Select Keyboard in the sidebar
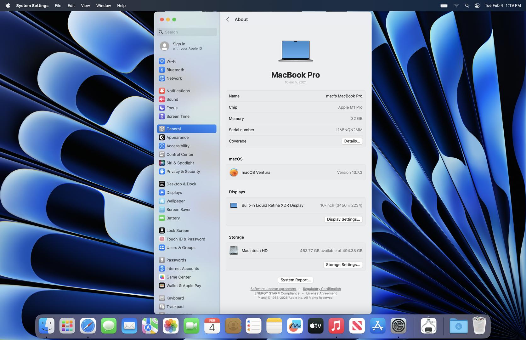This screenshot has height=340, width=526. point(187,298)
